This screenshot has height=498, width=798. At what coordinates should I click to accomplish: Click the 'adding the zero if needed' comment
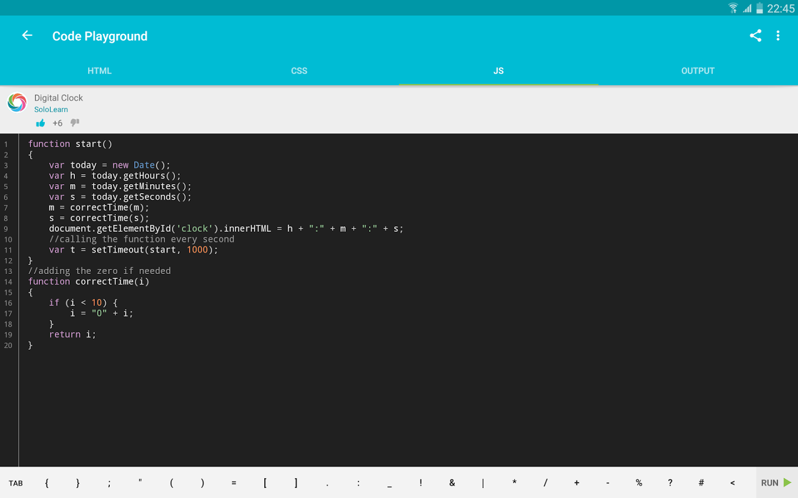coord(99,271)
